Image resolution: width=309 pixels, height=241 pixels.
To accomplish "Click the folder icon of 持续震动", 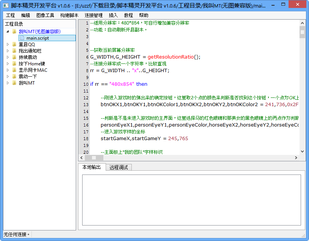I will click(x=14, y=57).
